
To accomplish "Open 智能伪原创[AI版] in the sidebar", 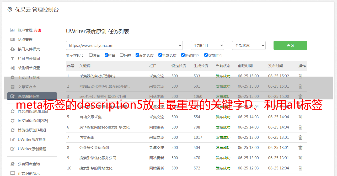I will click(32, 130).
